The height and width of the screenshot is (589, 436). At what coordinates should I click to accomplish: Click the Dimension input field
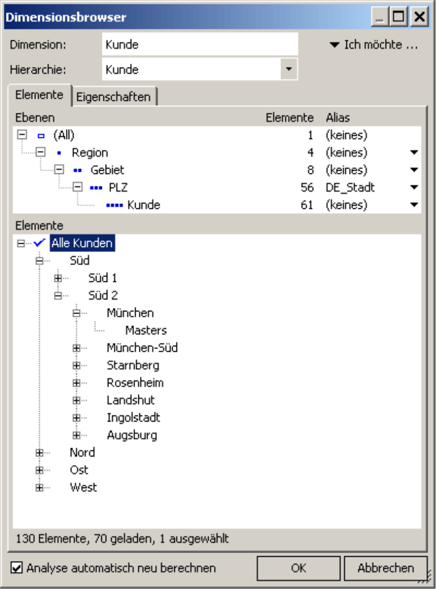coord(199,45)
